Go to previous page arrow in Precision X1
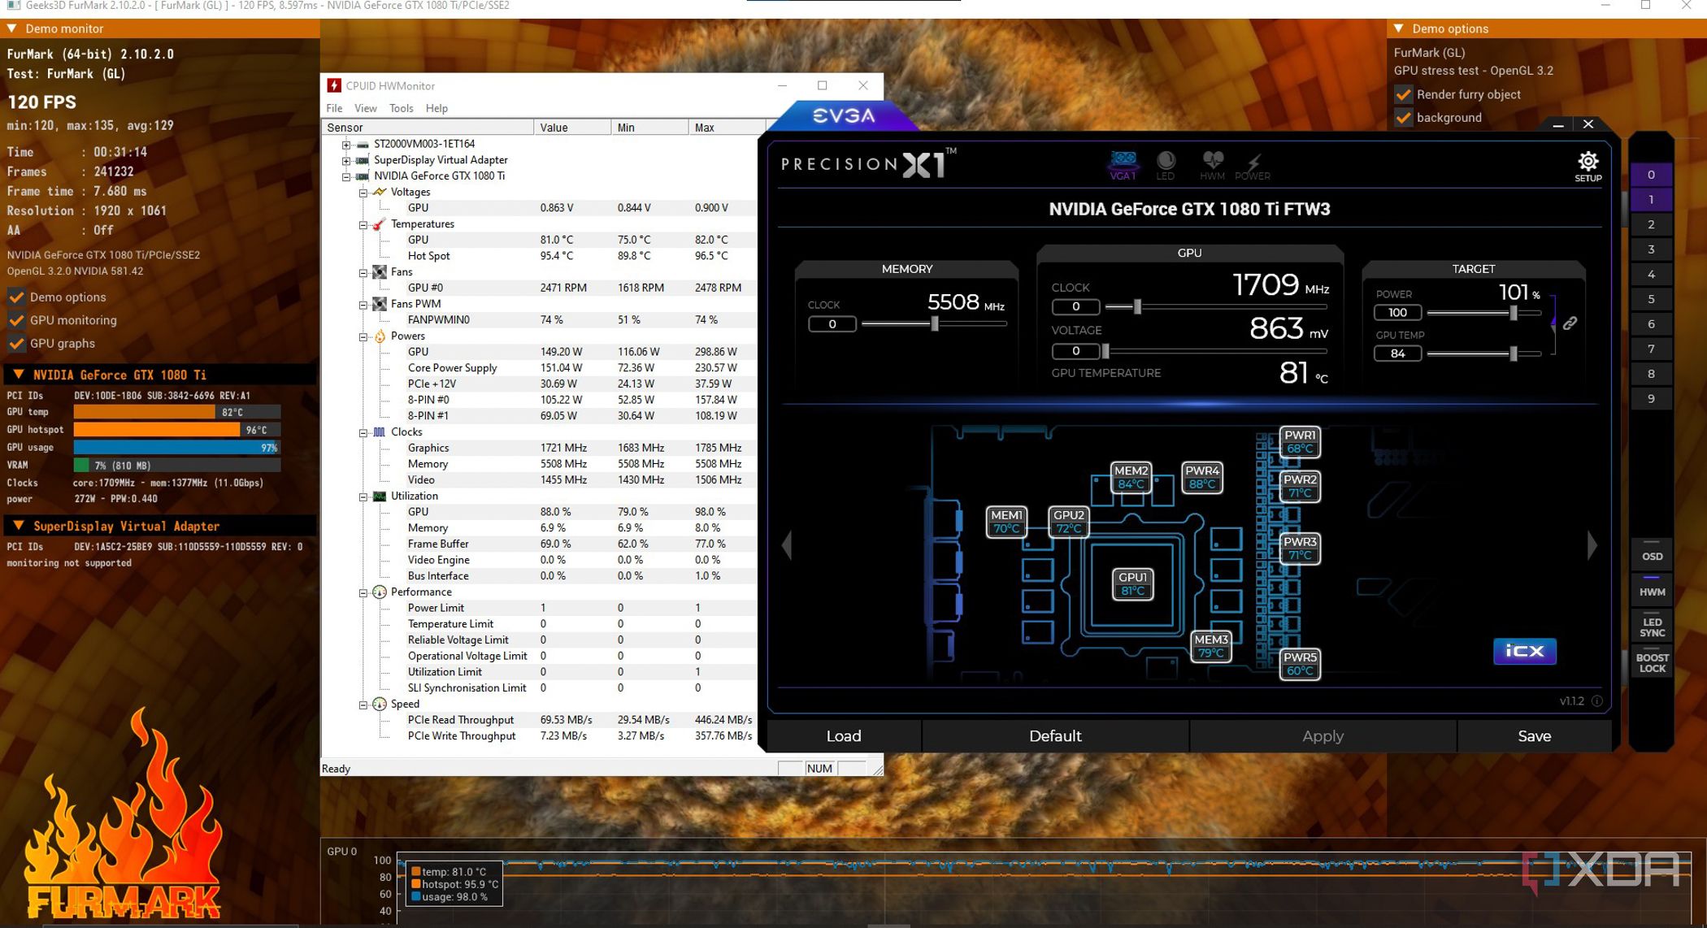Screen dimensions: 1707x928 coord(786,544)
